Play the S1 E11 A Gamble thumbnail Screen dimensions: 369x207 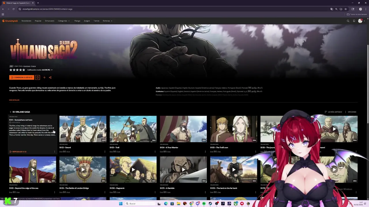coord(183,170)
